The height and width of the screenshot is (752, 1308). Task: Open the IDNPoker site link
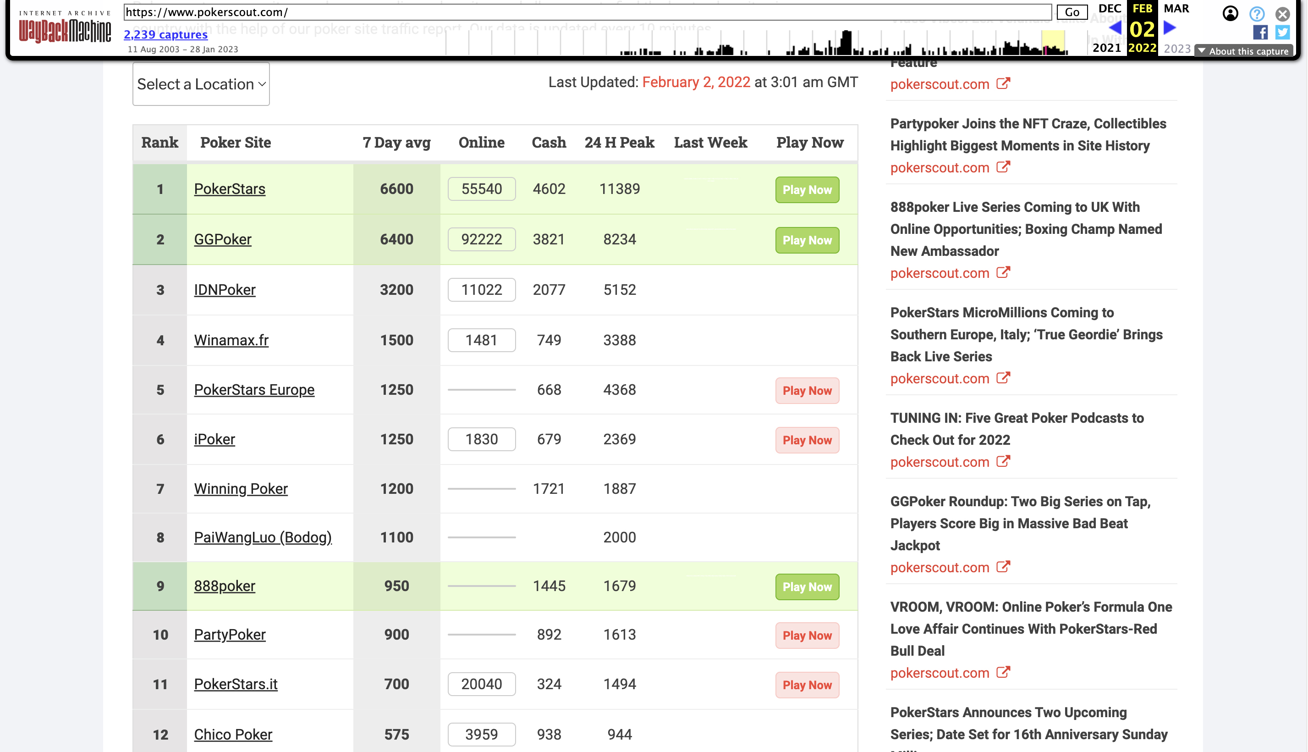click(225, 290)
